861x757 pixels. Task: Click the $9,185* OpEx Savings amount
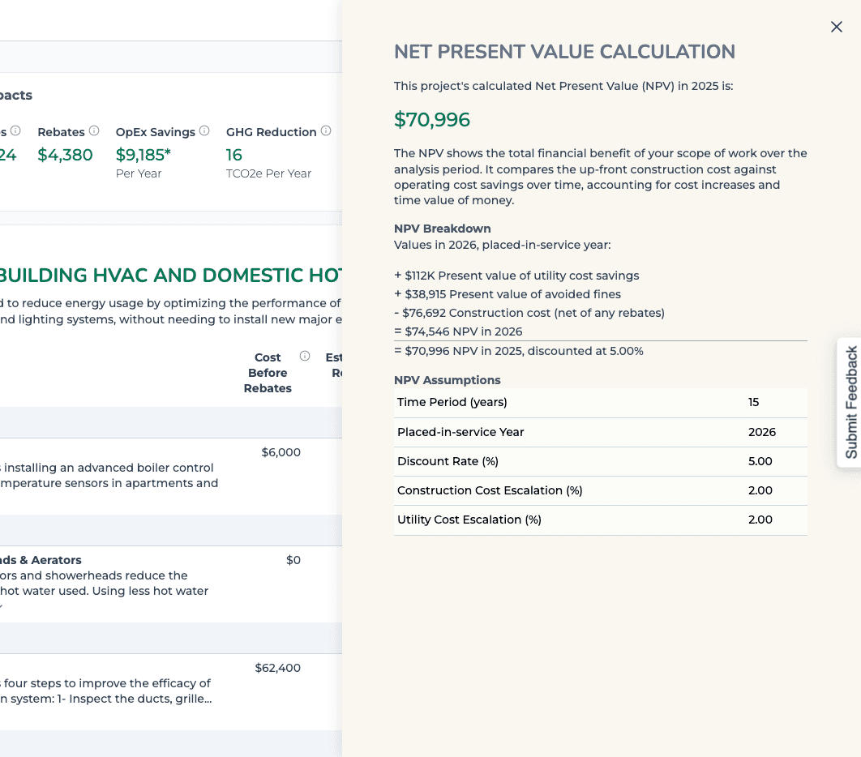click(143, 155)
